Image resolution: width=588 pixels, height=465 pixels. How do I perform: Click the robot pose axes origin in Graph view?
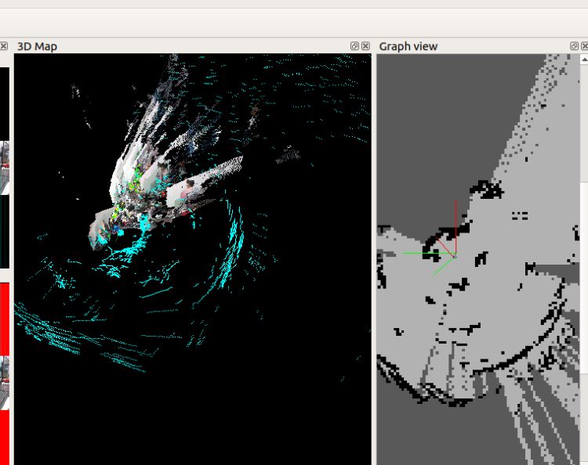pos(454,255)
